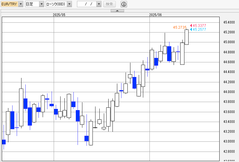Click the 検索 search button
The width and height of the screenshot is (239, 162).
tap(110, 4)
